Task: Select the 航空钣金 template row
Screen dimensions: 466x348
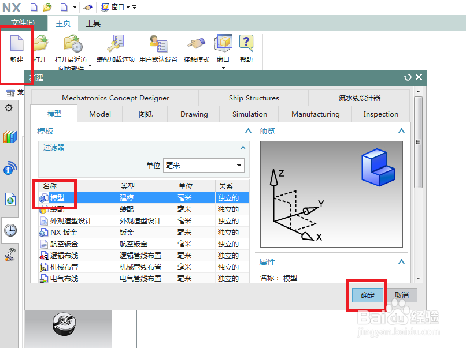Action: pos(143,244)
